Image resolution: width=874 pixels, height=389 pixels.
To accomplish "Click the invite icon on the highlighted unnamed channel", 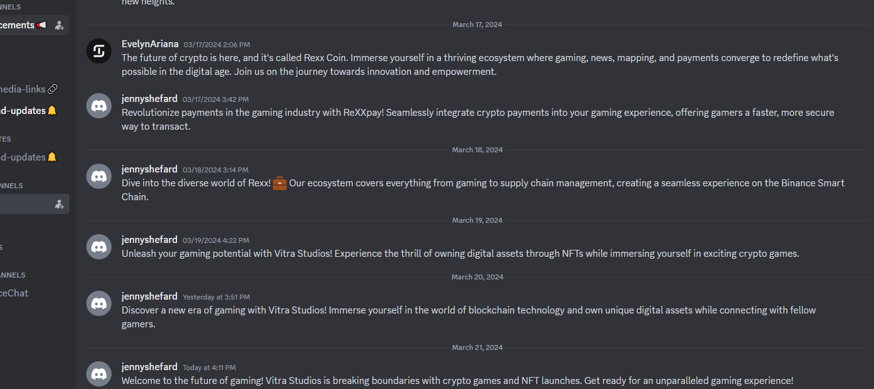I will coord(59,204).
